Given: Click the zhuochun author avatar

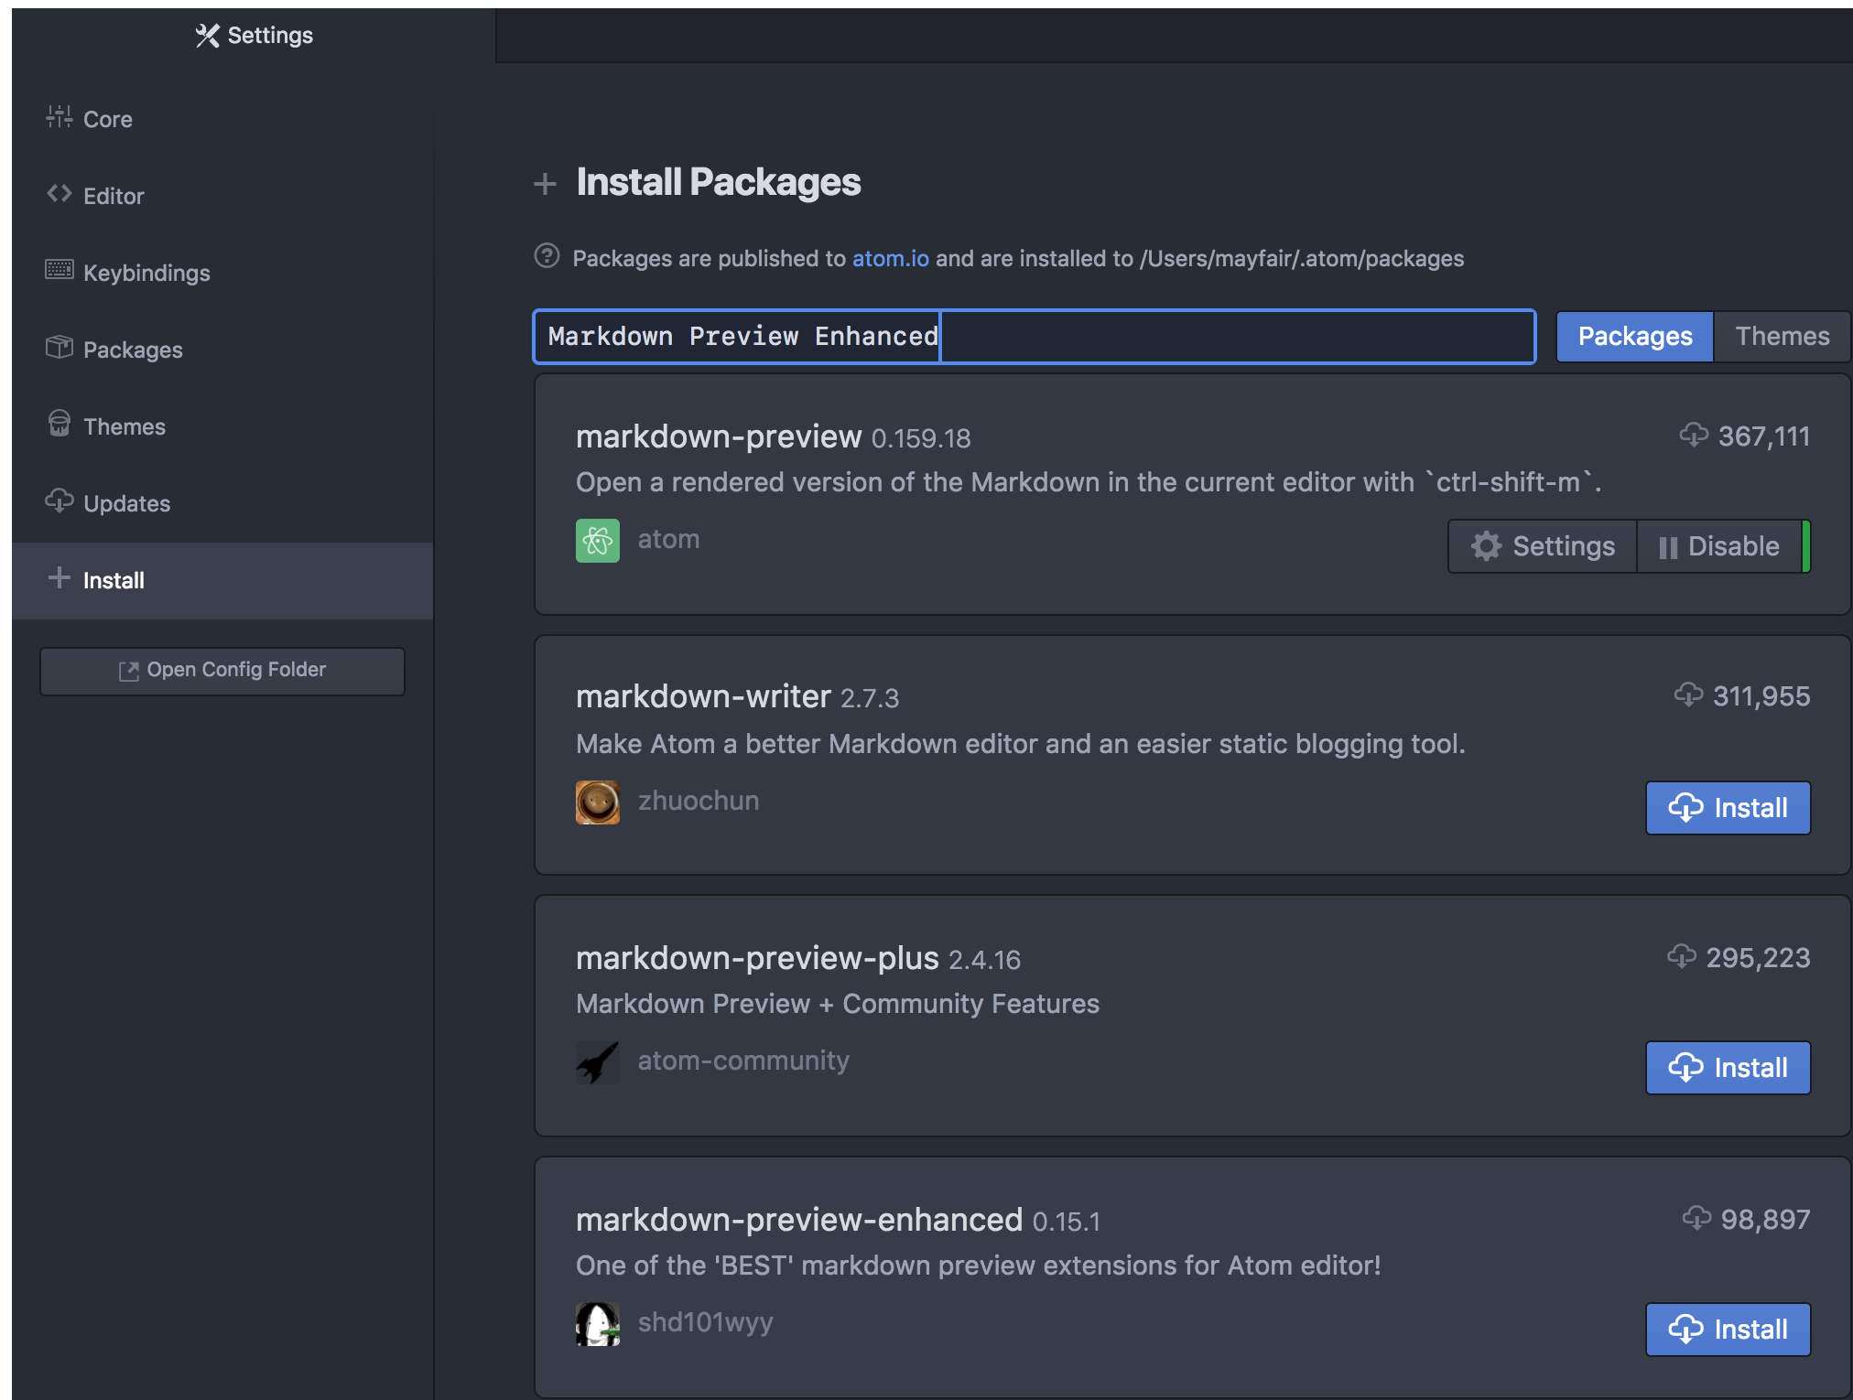Looking at the screenshot, I should [597, 801].
